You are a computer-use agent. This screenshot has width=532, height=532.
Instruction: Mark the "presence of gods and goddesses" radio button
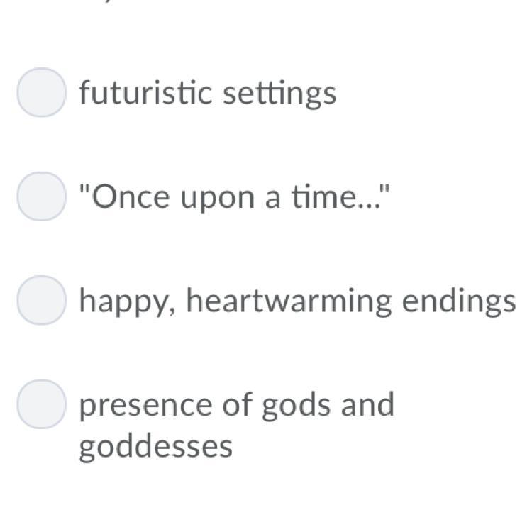click(42, 404)
